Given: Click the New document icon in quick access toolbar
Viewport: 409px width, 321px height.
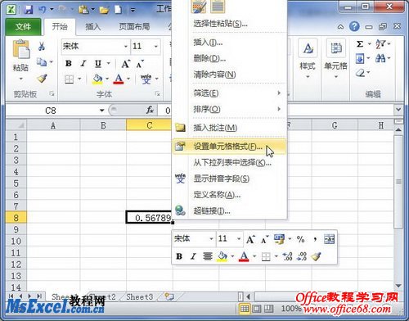Looking at the screenshot, I should pos(119,10).
